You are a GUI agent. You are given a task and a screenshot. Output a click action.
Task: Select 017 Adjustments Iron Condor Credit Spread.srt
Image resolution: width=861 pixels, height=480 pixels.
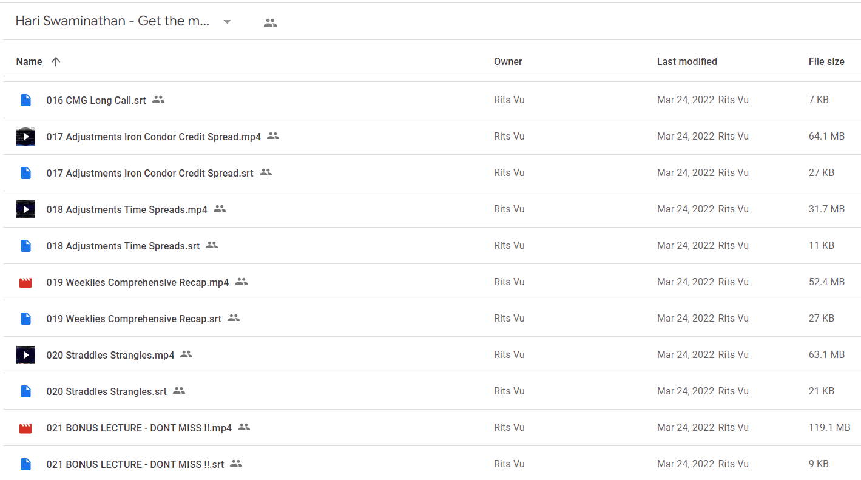431,173
